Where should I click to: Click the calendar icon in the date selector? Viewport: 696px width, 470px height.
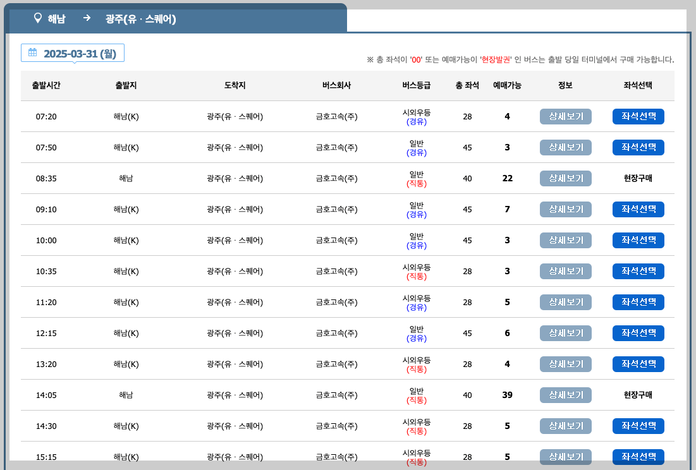32,52
